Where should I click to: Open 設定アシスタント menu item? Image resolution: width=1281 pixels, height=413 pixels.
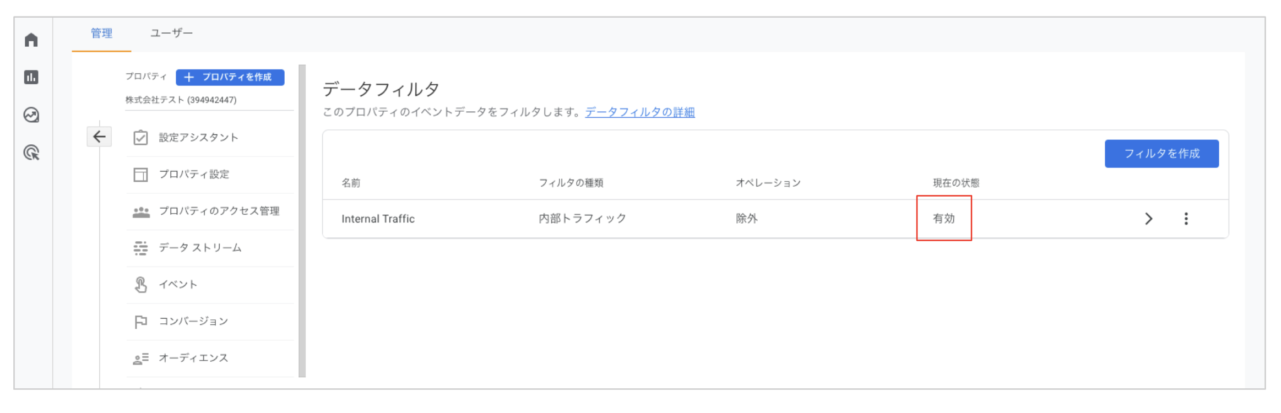point(210,138)
